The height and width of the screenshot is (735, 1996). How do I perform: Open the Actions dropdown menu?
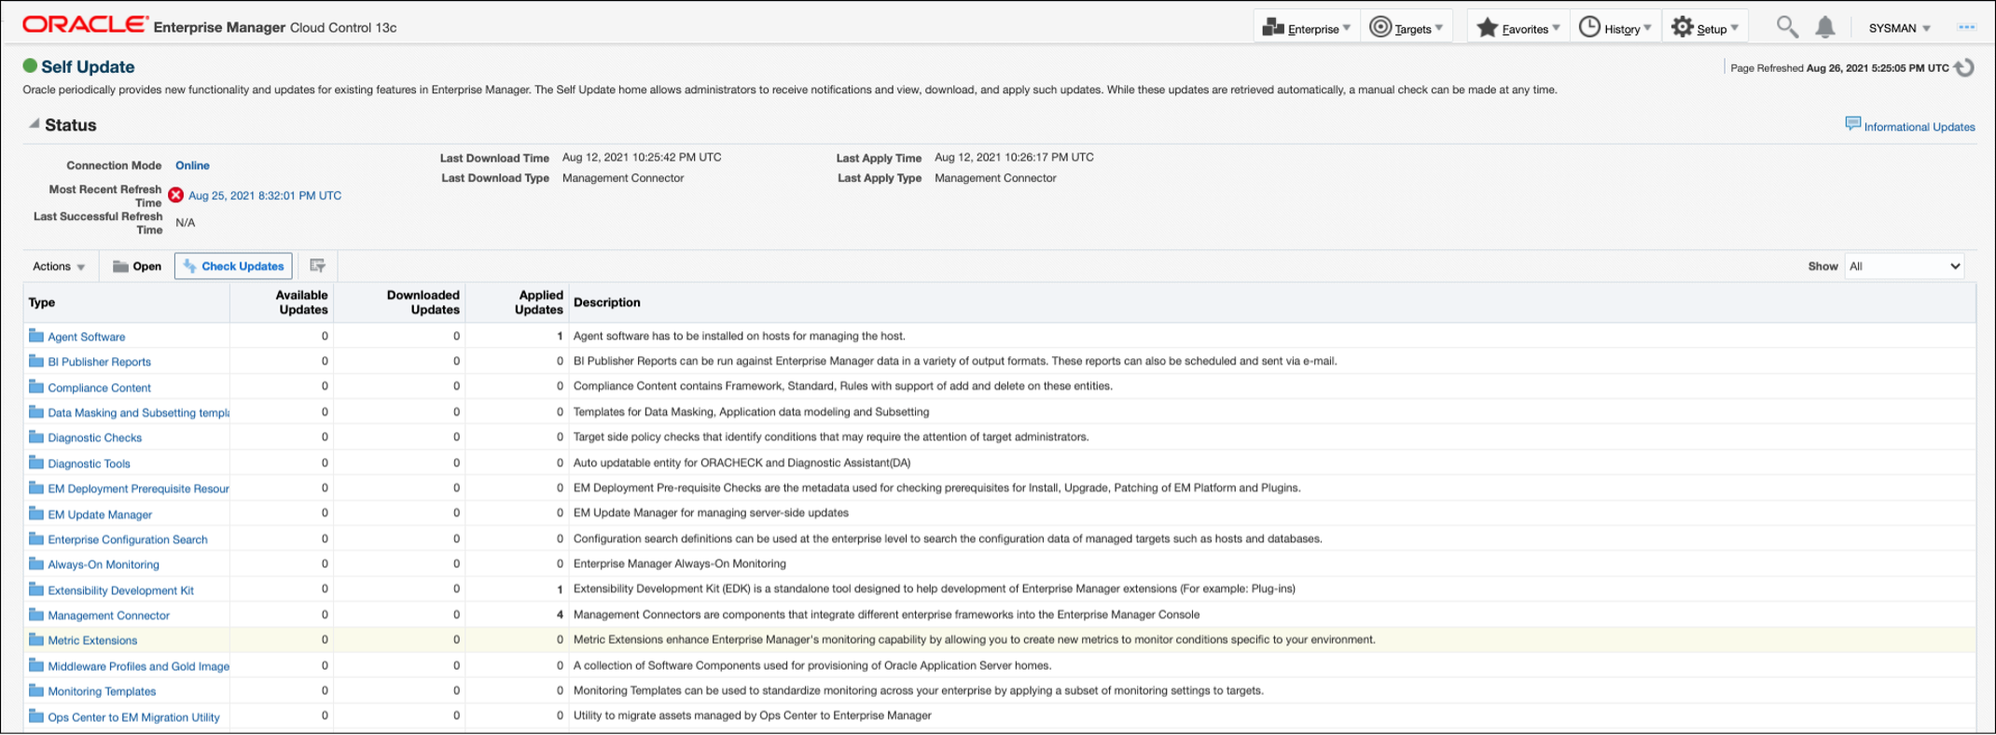point(59,267)
